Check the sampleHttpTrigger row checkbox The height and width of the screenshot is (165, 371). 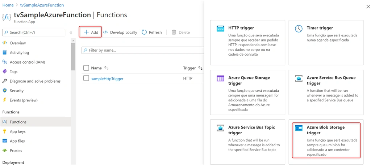click(x=86, y=78)
